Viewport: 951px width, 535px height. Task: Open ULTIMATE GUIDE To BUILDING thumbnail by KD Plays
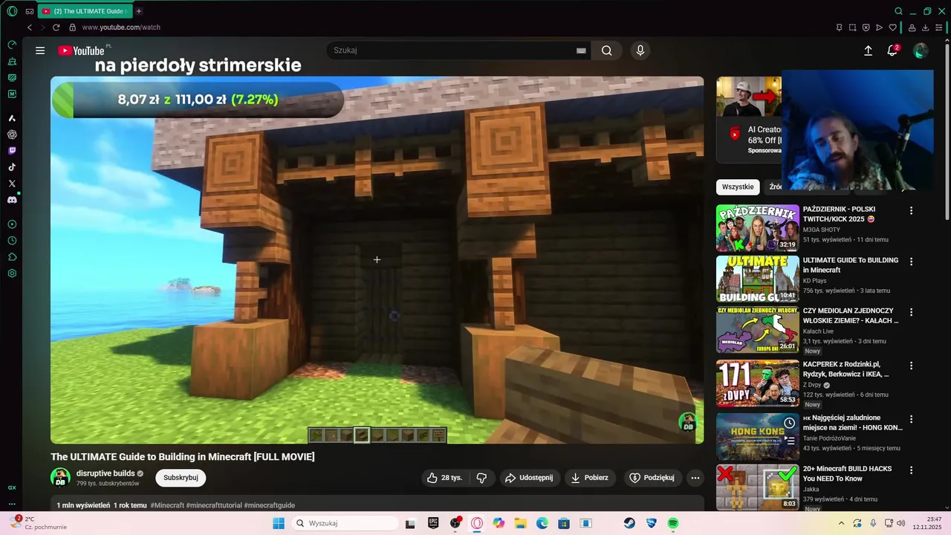tap(757, 279)
